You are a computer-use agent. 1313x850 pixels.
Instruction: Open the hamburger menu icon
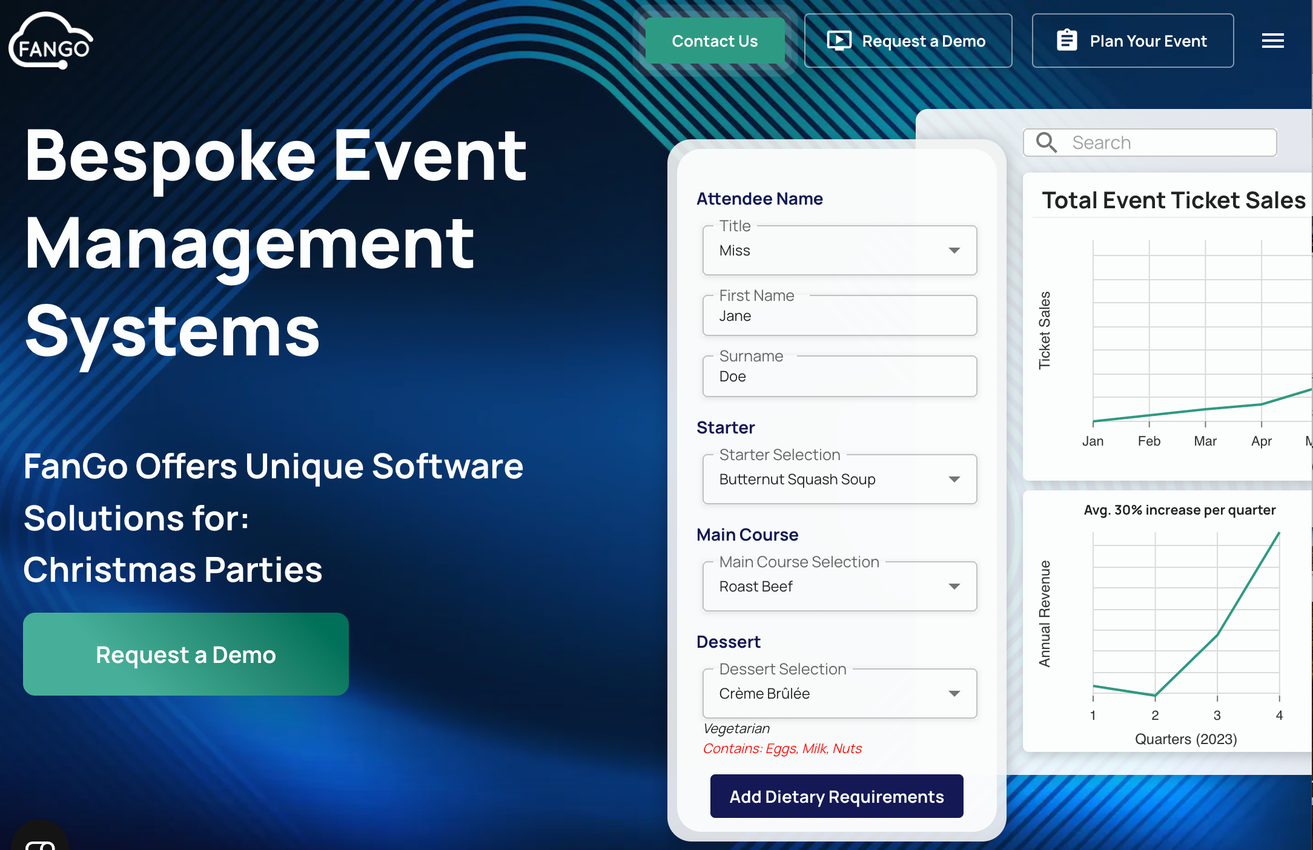[1272, 41]
